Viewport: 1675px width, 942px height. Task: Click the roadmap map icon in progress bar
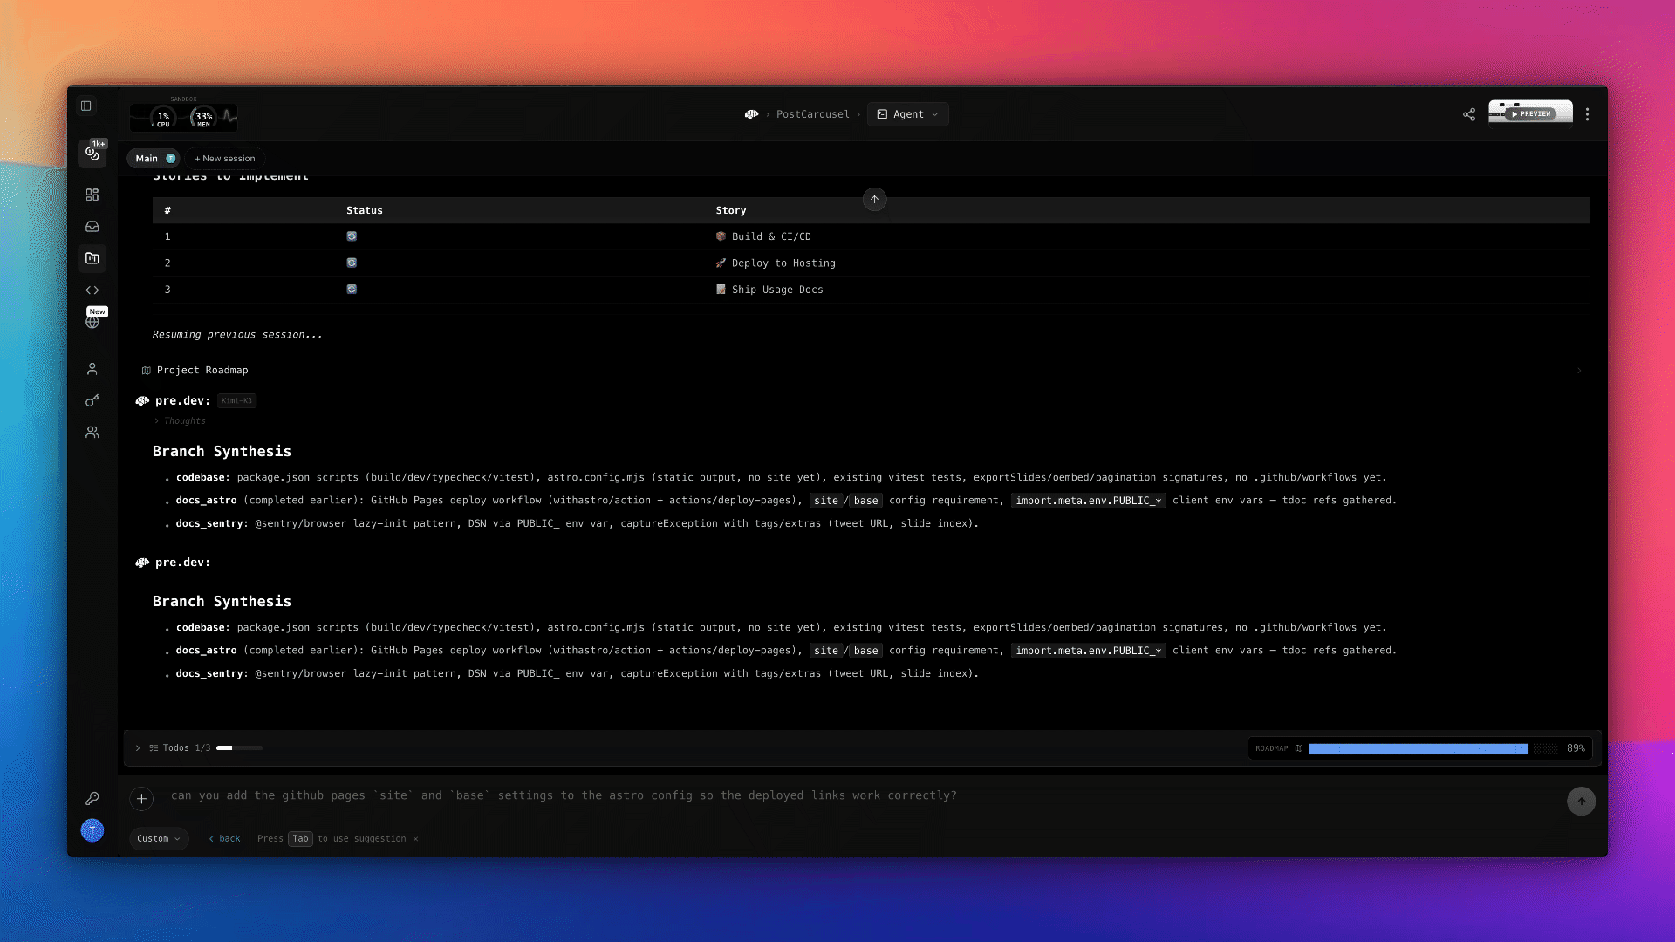[x=1299, y=748]
